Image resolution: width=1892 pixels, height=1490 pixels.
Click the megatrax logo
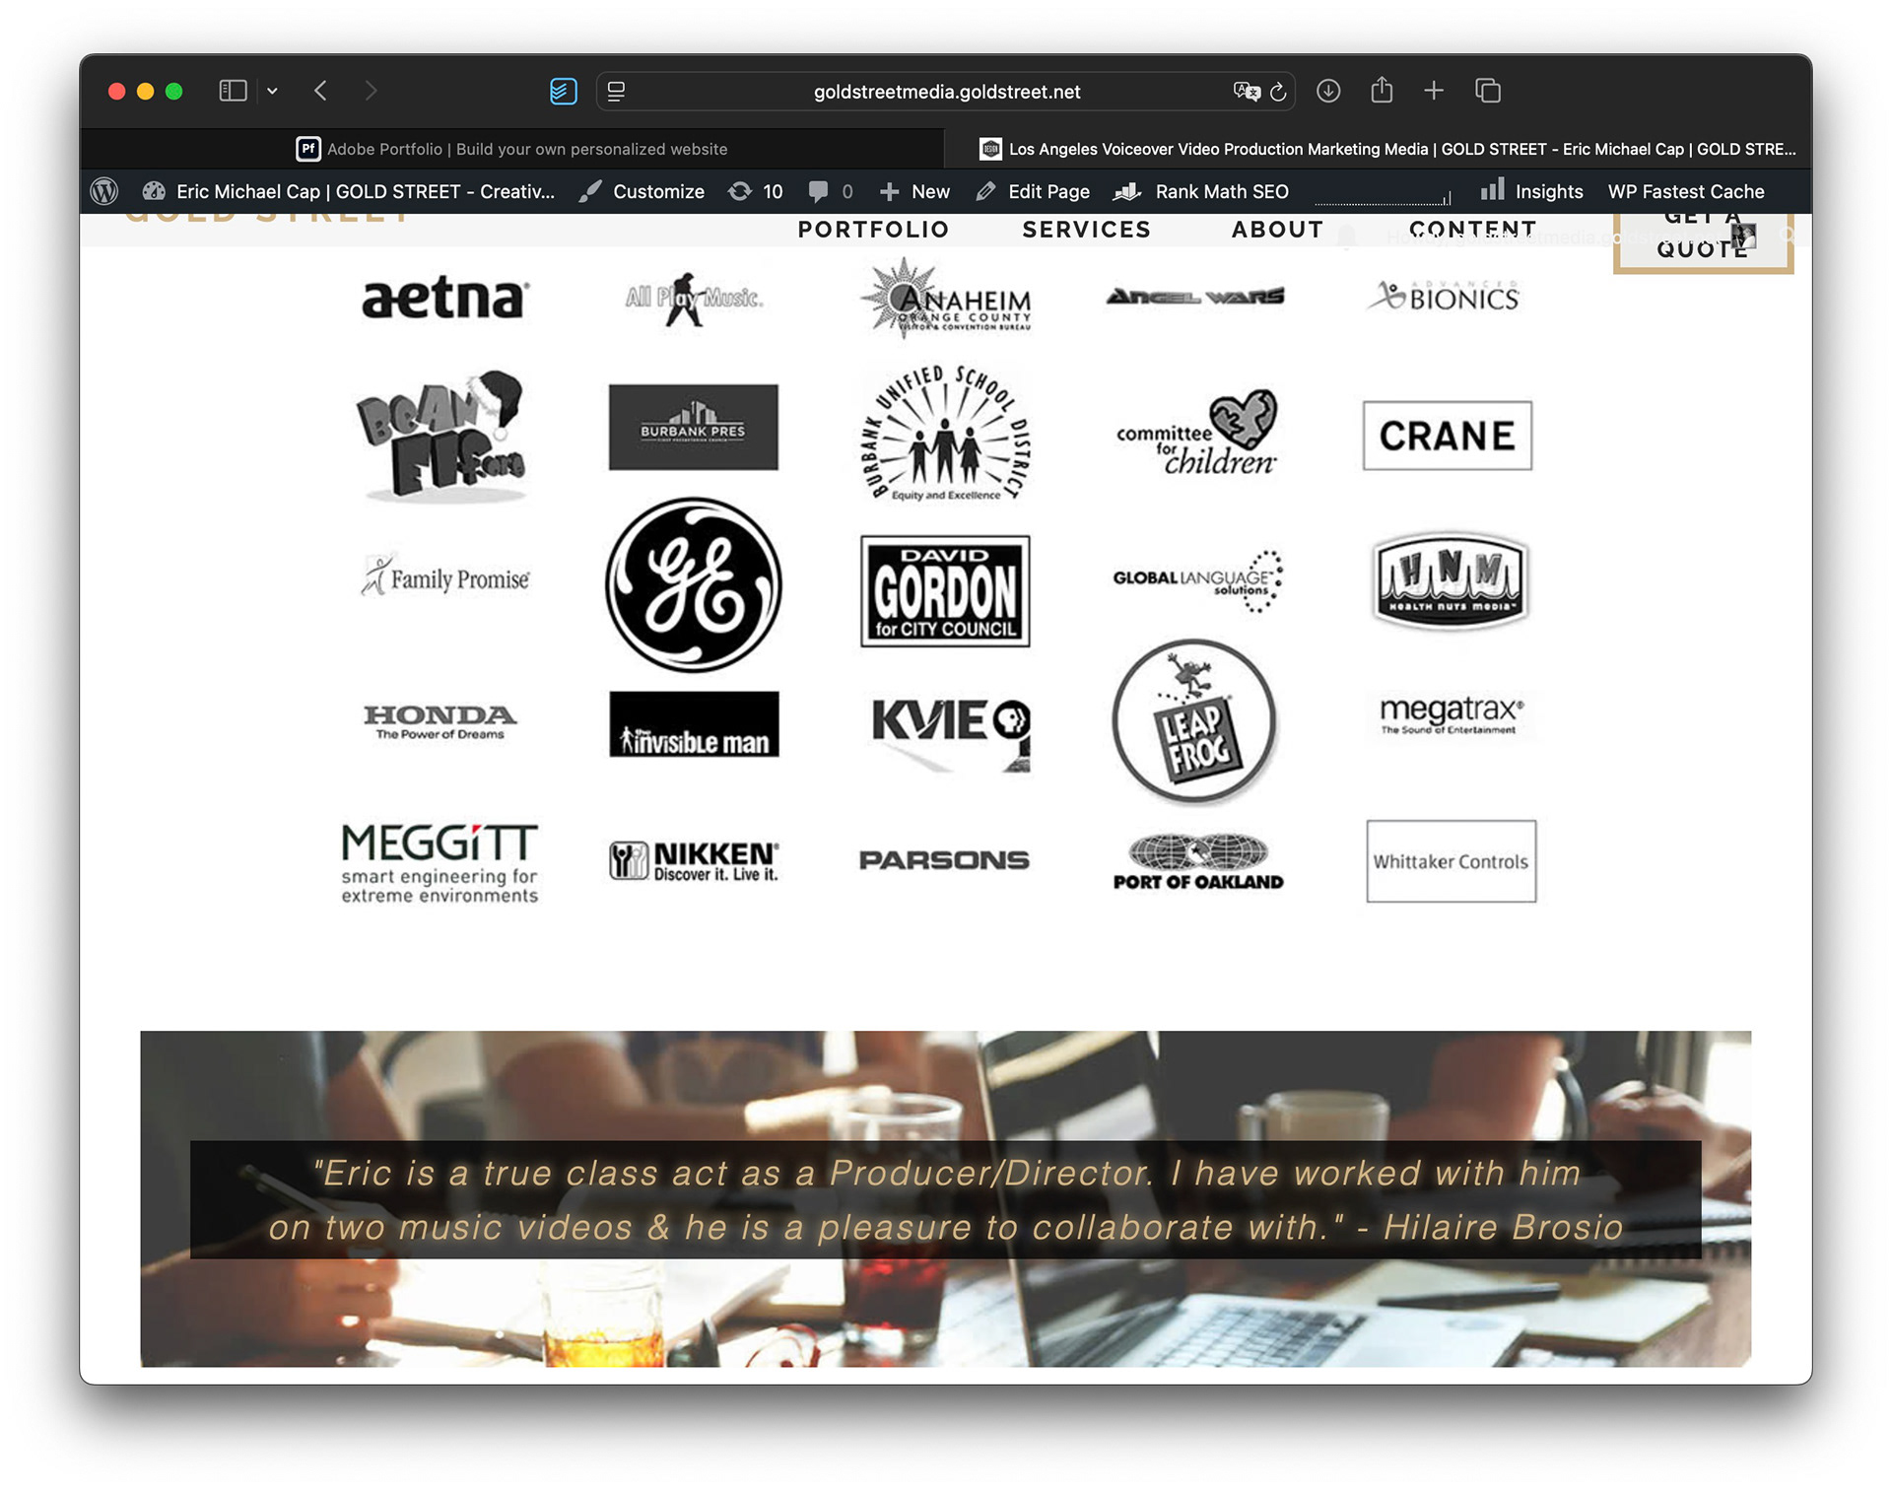(x=1451, y=714)
